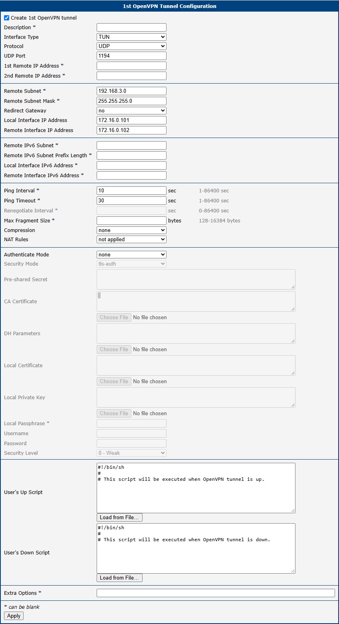Focus the Max Fragment Size field
339x624 pixels.
[131, 220]
